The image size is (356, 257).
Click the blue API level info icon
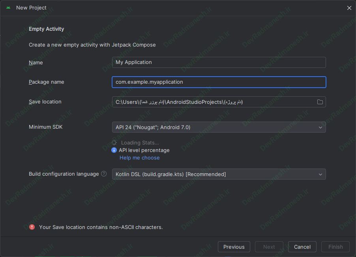coord(114,150)
